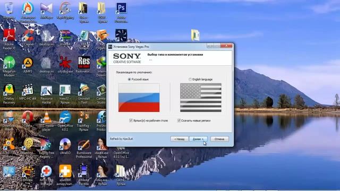This screenshot has width=340, height=191.
Task: Launch Ashampoo Burning Studio shortcut
Action: click(28, 8)
